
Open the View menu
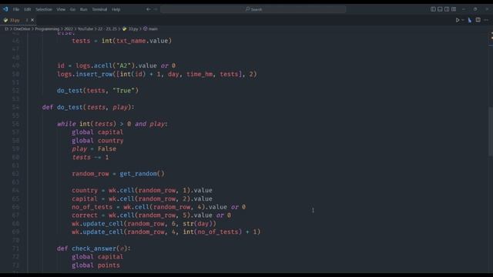(x=61, y=9)
